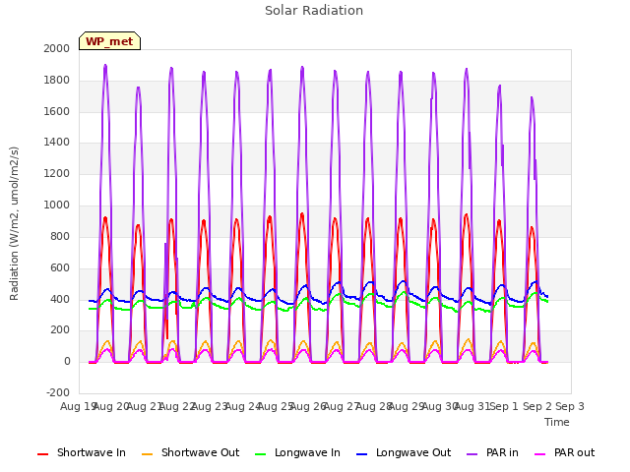
Task: Click the Sep 3 x-axis tick label
Action: click(x=570, y=406)
